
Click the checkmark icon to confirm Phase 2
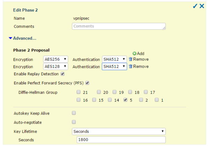pos(195,6)
